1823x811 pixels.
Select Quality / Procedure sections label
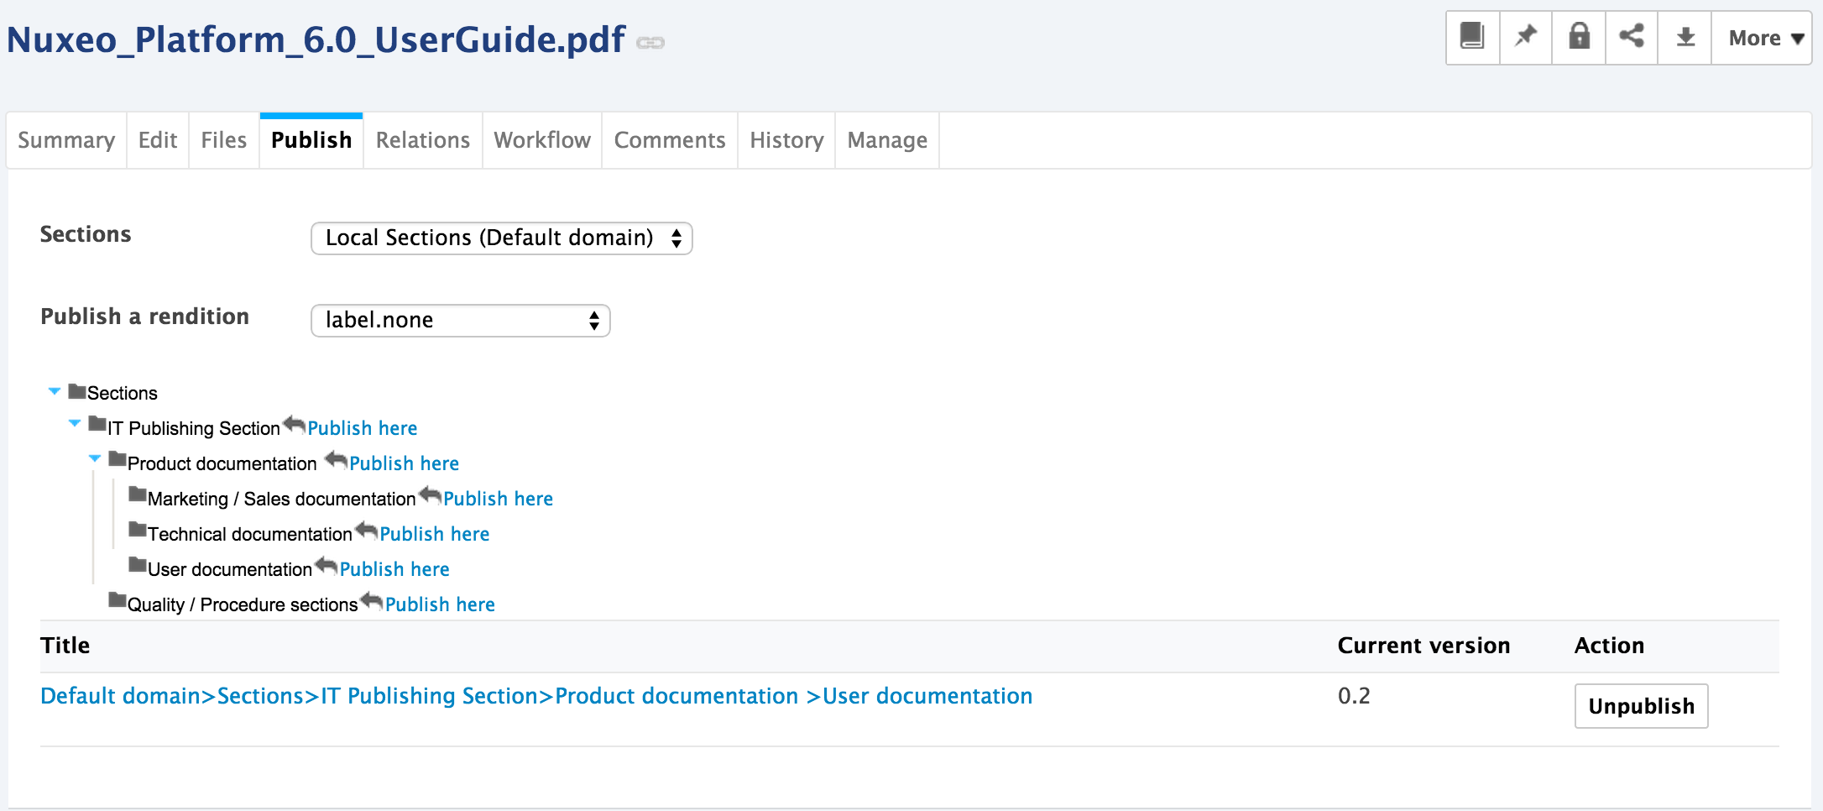click(243, 604)
